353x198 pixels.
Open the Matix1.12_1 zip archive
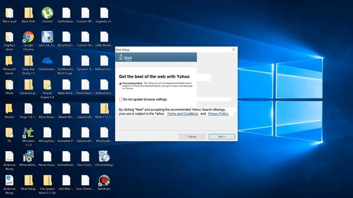pyautogui.click(x=104, y=111)
